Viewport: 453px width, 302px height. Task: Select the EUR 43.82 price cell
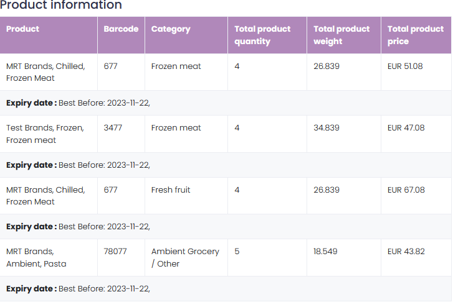click(406, 252)
